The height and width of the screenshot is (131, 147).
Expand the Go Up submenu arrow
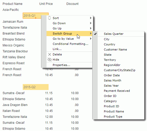point(91,28)
